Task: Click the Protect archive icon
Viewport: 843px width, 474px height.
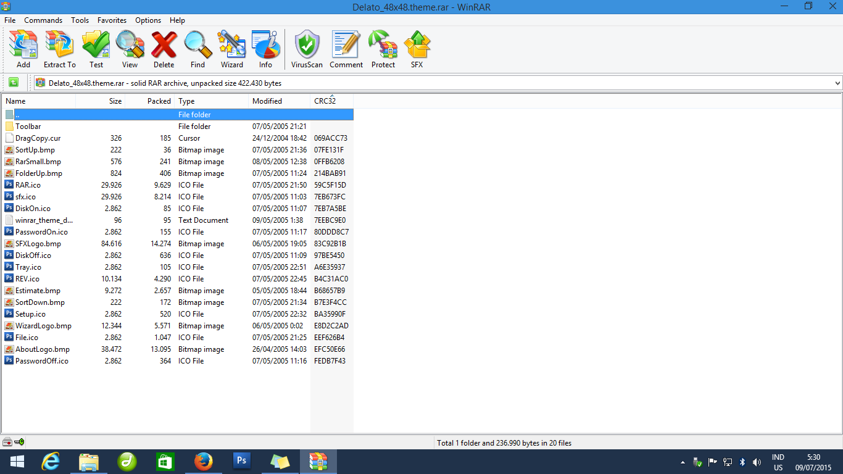Action: 383,49
